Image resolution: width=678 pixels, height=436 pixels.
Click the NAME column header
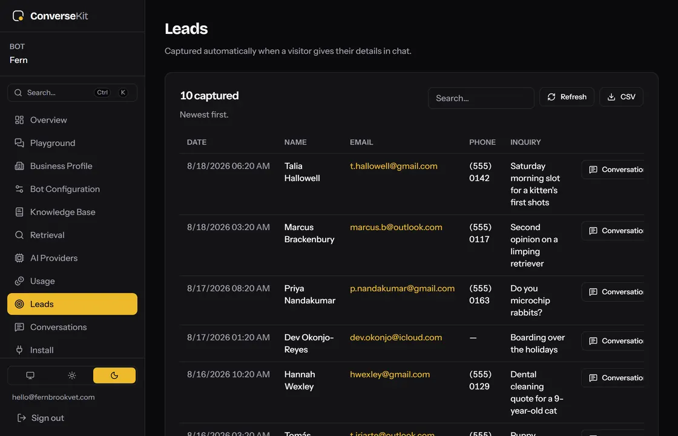[x=295, y=142]
